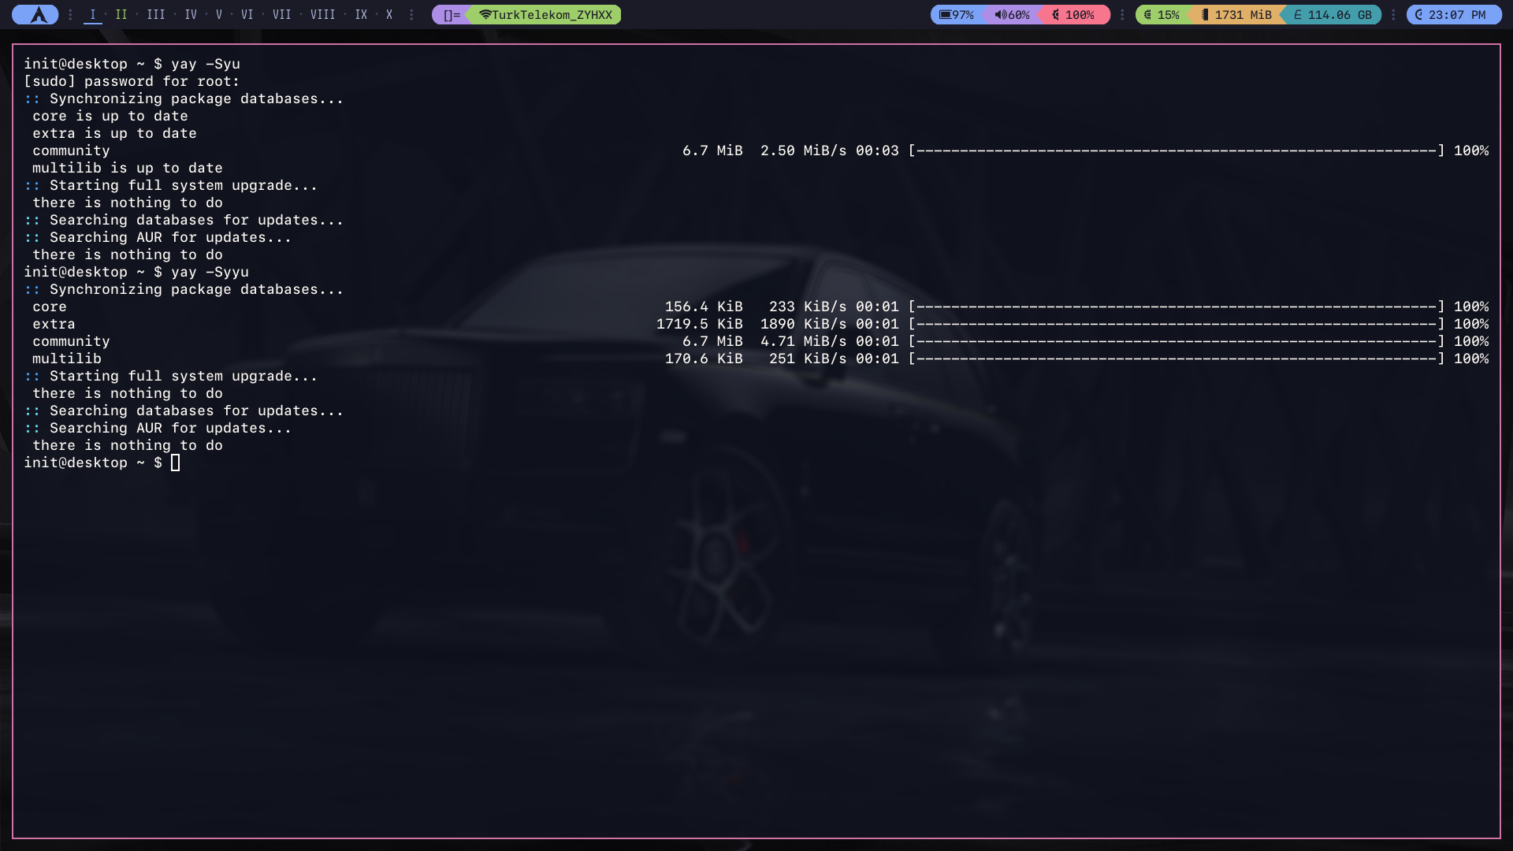Toggle the []= tiling layout indicator
The height and width of the screenshot is (851, 1513).
pyautogui.click(x=451, y=15)
